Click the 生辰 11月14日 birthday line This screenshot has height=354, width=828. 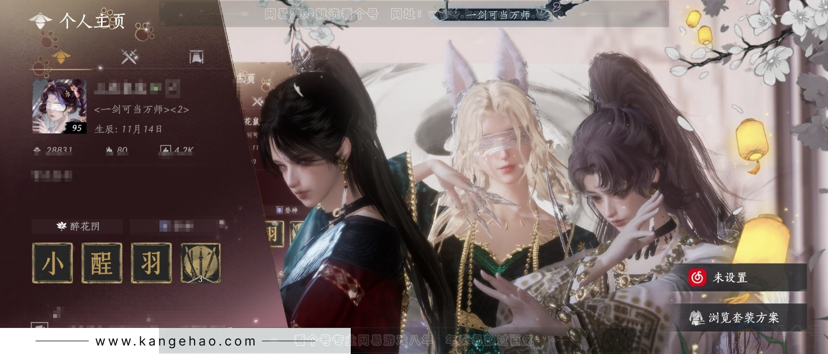pyautogui.click(x=128, y=129)
